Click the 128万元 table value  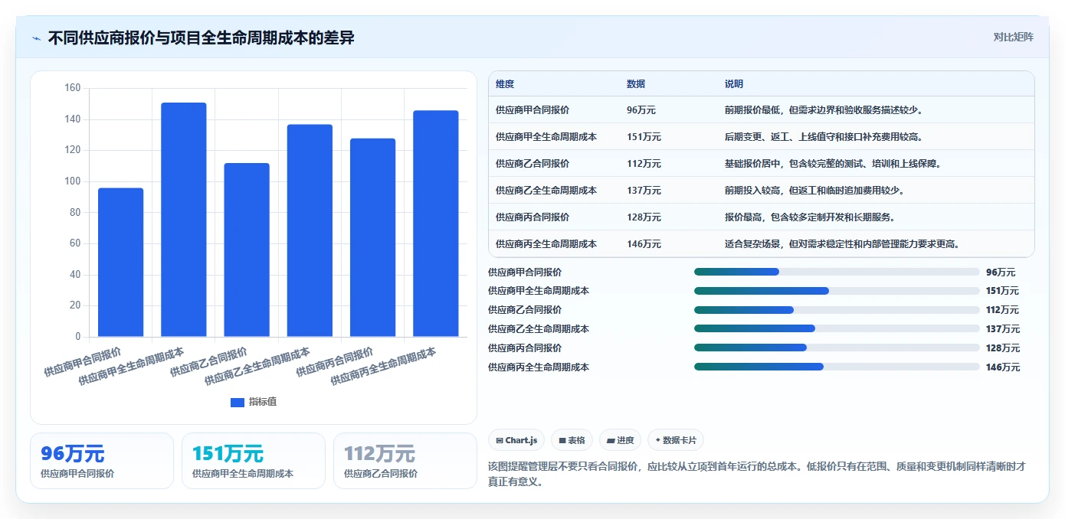pyautogui.click(x=644, y=217)
